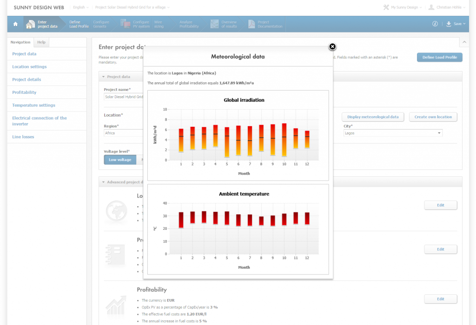476x325 pixels.
Task: Open the City dropdown showing Lagos
Action: click(392, 133)
